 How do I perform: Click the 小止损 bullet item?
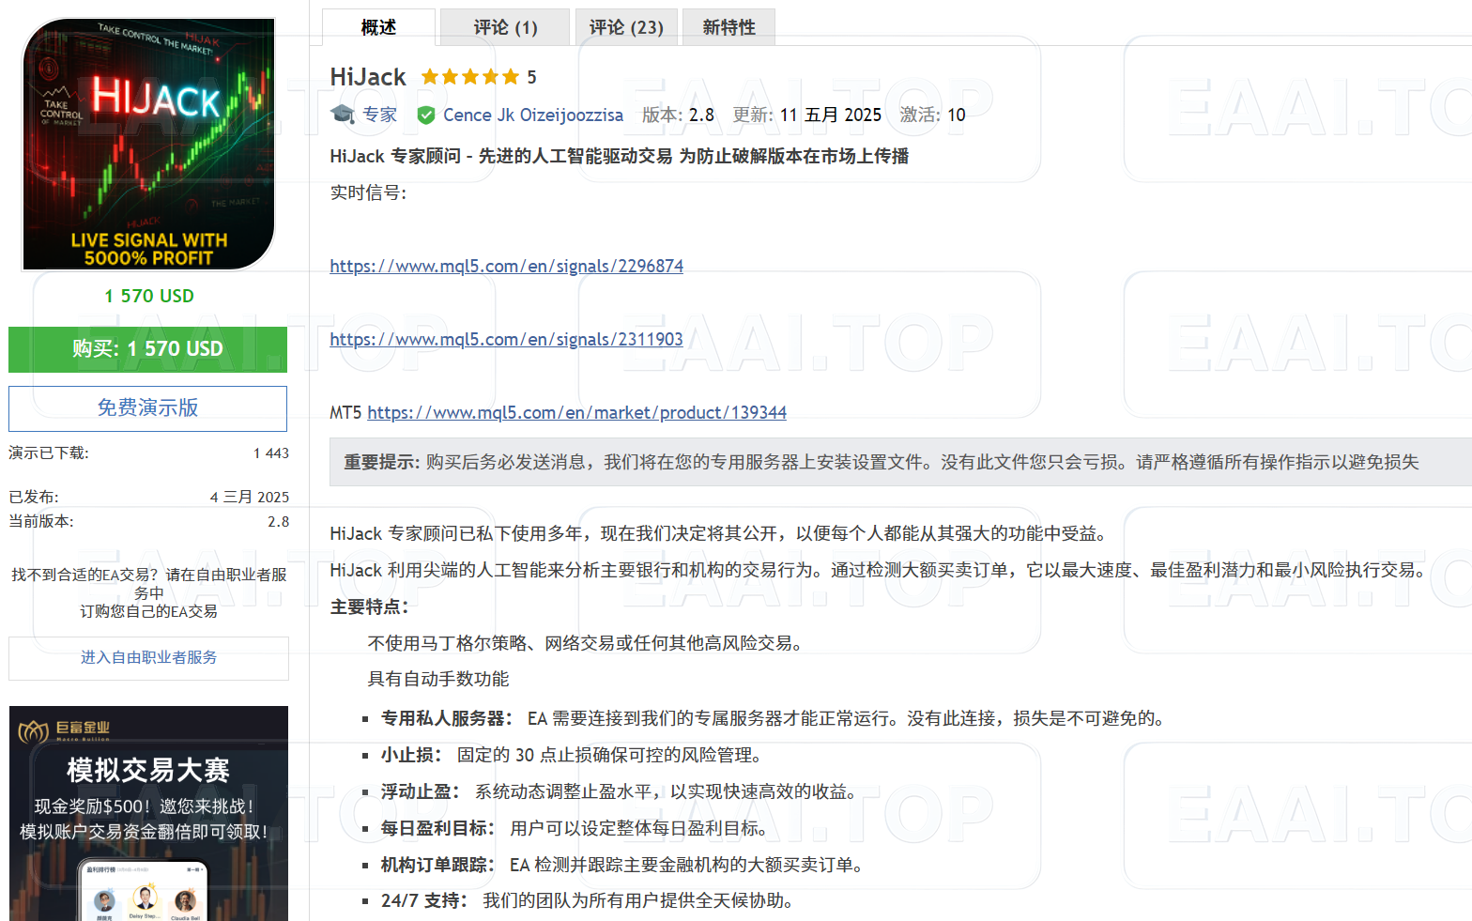(571, 755)
